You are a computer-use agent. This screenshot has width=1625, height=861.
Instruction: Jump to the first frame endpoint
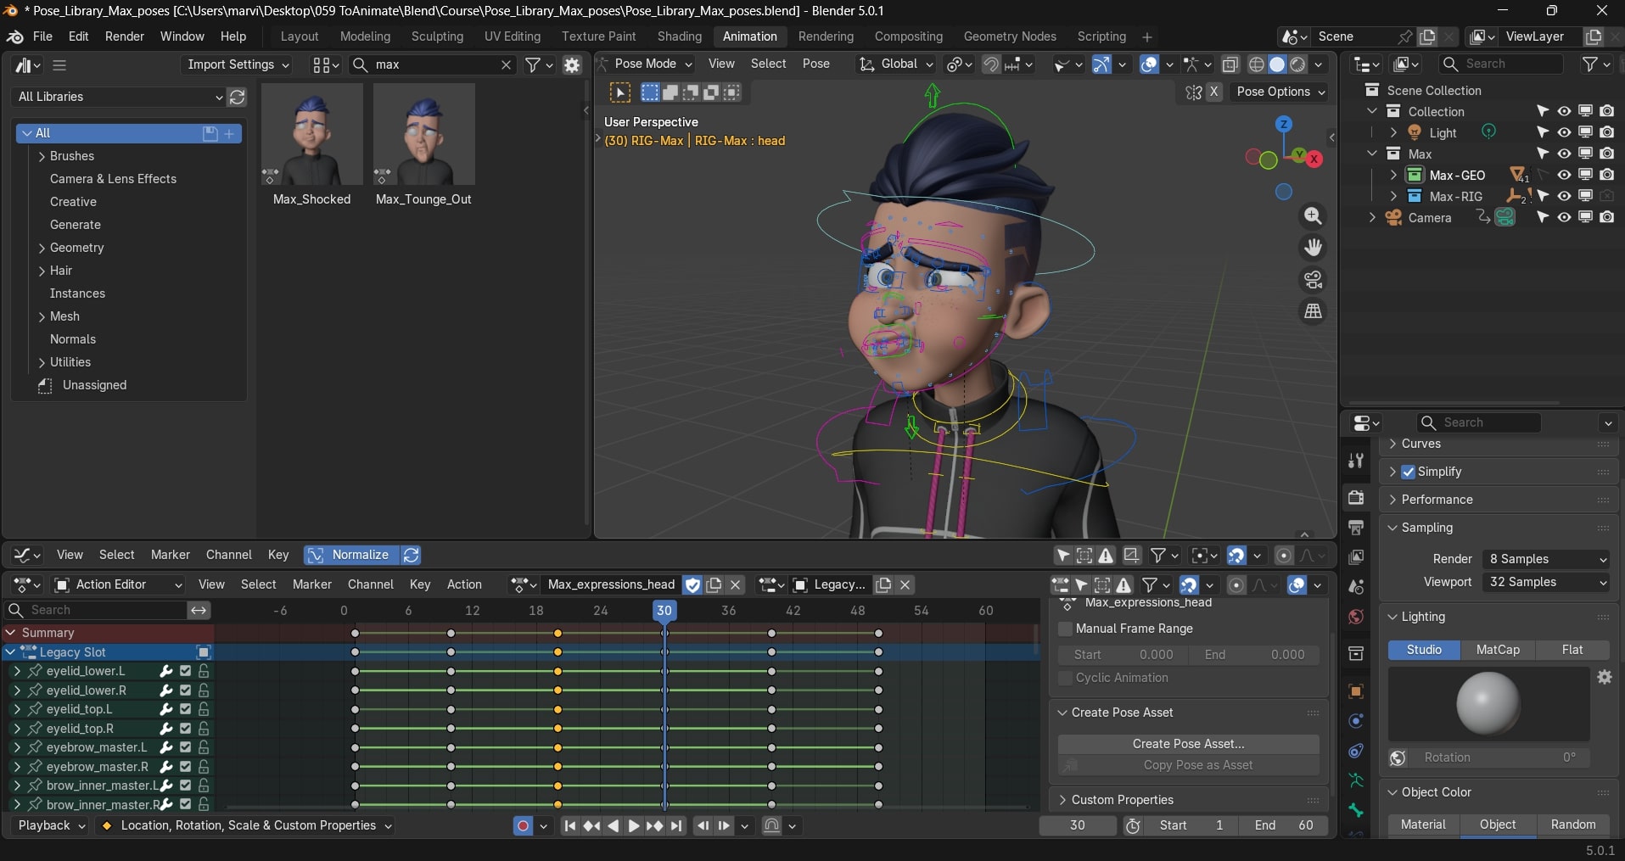tap(570, 825)
